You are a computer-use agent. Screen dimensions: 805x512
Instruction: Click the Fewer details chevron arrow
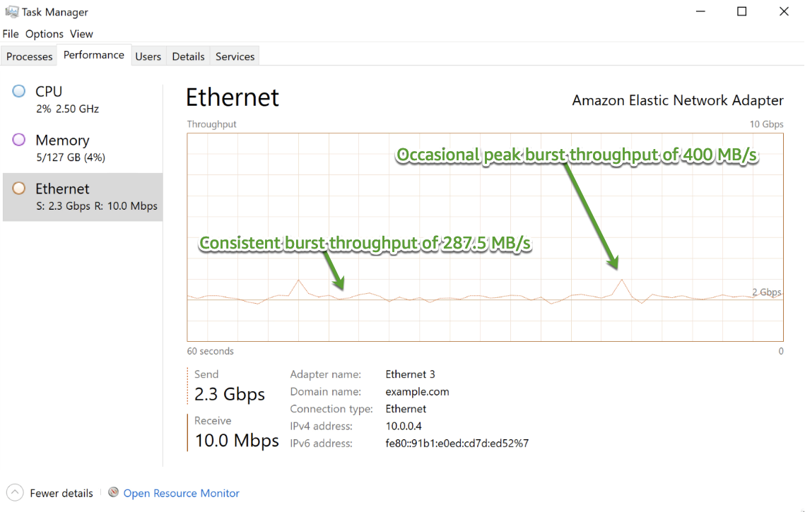tap(15, 492)
